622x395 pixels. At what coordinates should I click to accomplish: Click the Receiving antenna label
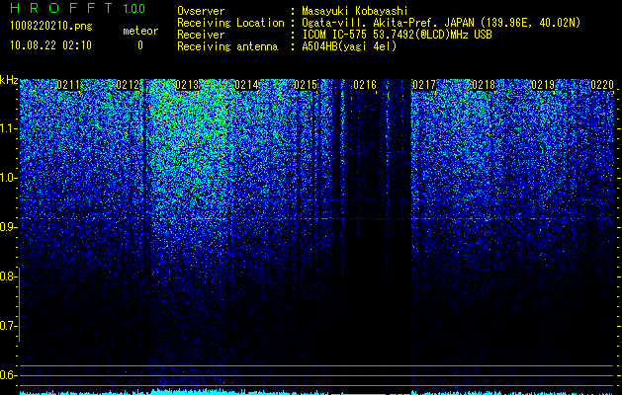227,46
